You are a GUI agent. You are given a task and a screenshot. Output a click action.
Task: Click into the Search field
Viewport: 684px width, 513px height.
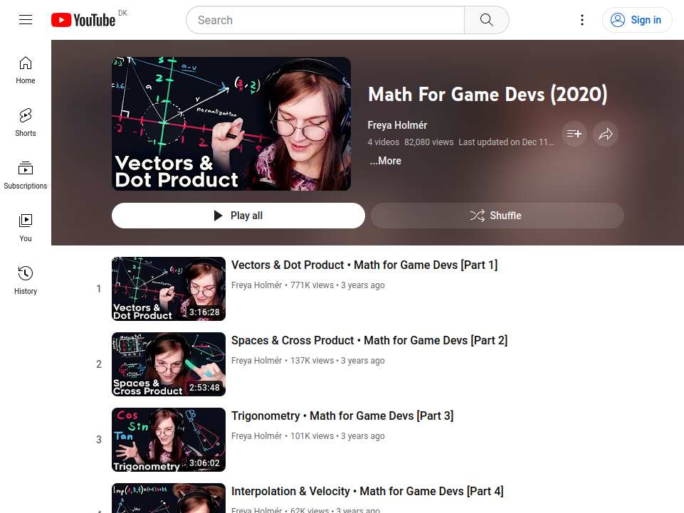[326, 20]
